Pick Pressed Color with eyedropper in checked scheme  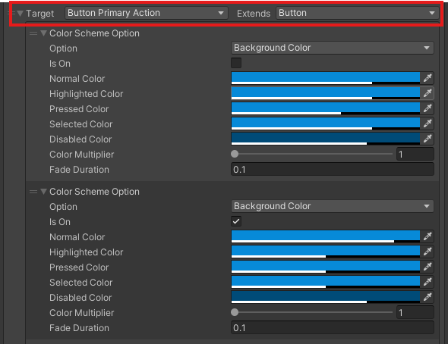point(427,267)
